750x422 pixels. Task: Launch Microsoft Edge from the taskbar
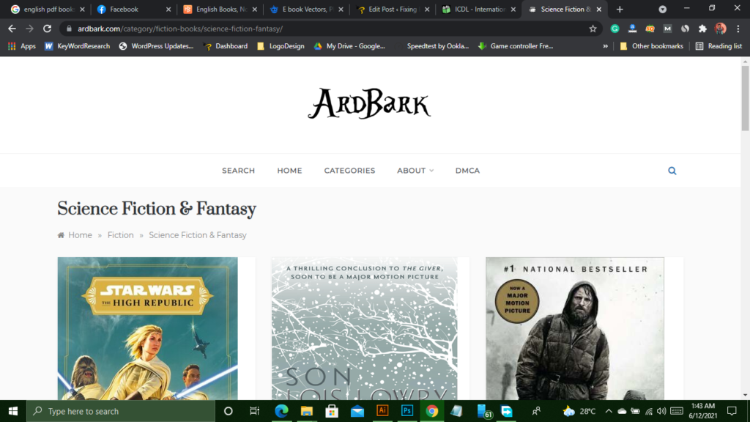281,411
